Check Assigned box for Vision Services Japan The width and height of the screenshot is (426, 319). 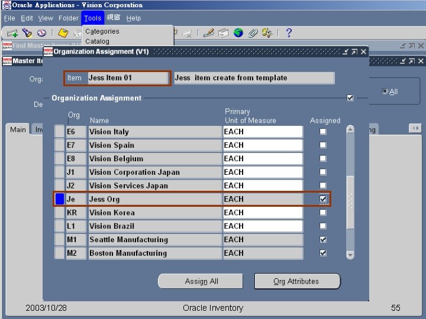(323, 185)
